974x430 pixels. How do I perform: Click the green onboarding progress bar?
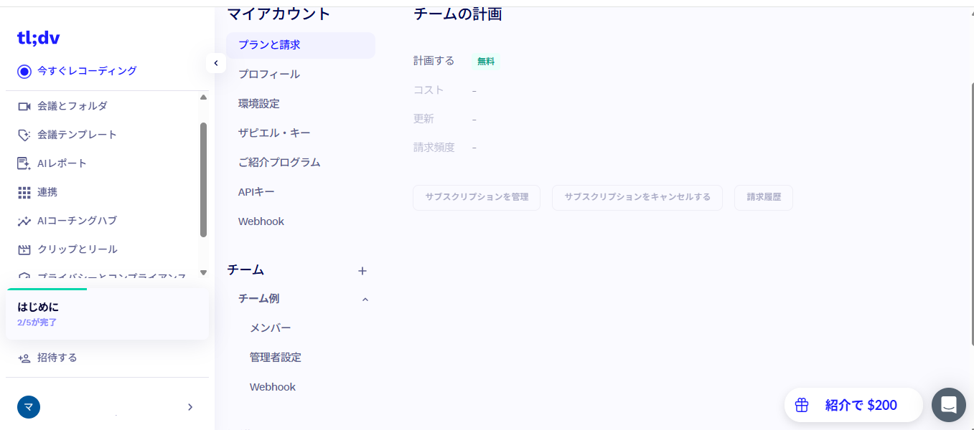47,290
